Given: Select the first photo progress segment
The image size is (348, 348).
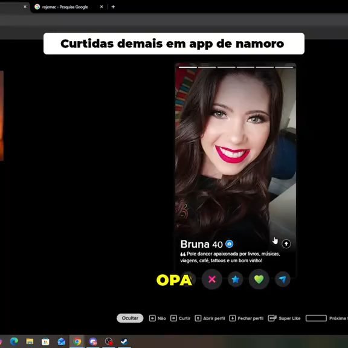Looking at the screenshot, I should click(x=188, y=67).
